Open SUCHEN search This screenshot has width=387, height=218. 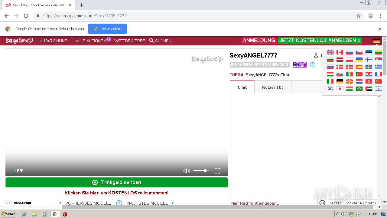point(160,41)
